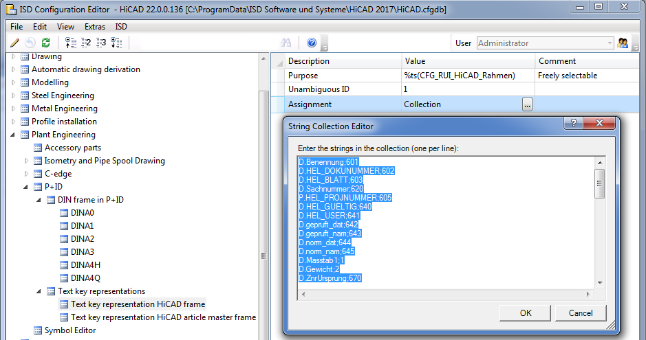Click the line D.Benennung;601 in editor

pyautogui.click(x=329, y=162)
